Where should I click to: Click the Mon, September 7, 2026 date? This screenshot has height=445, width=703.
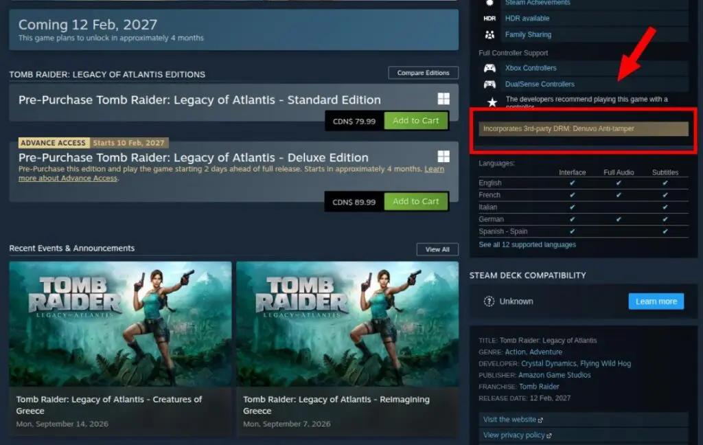point(287,424)
